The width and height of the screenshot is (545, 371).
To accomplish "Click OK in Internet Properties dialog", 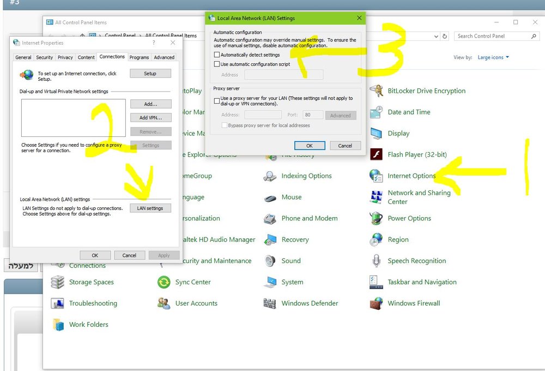I will (x=95, y=255).
